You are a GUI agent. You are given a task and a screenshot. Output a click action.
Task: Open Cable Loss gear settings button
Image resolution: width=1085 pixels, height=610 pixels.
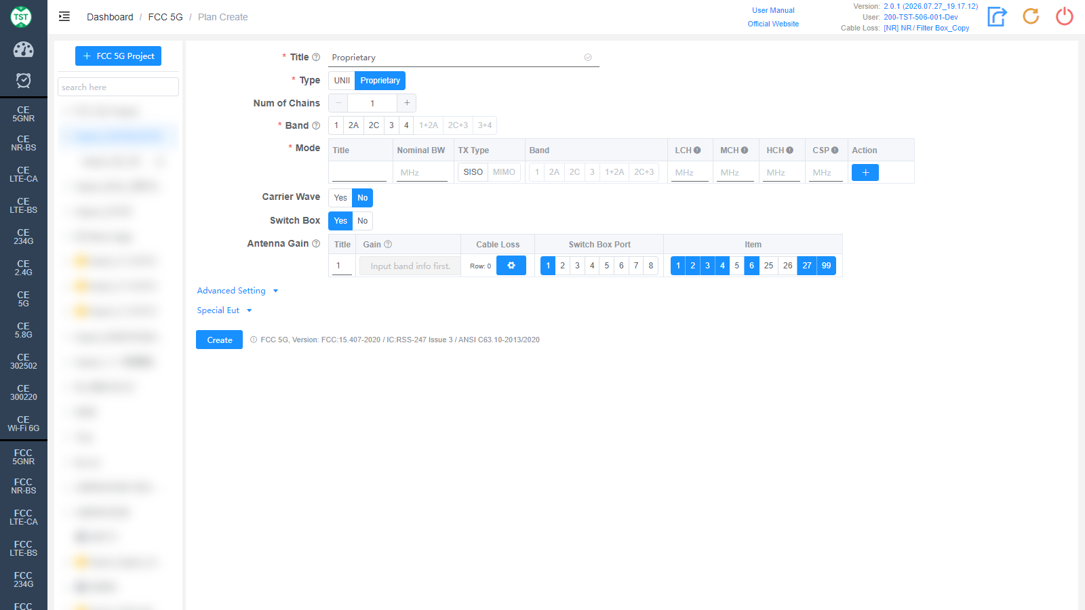pyautogui.click(x=511, y=266)
